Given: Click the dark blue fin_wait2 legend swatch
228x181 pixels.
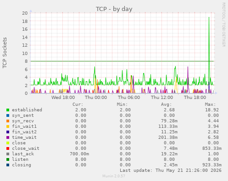Looking at the screenshot, I should (x=8, y=132).
